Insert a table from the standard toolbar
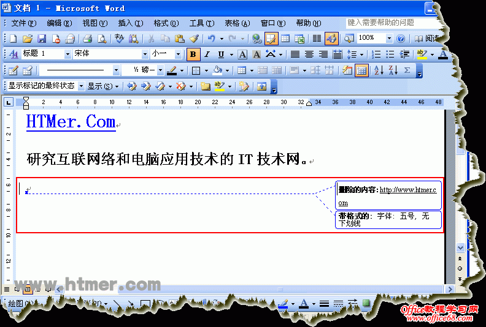 (285, 39)
